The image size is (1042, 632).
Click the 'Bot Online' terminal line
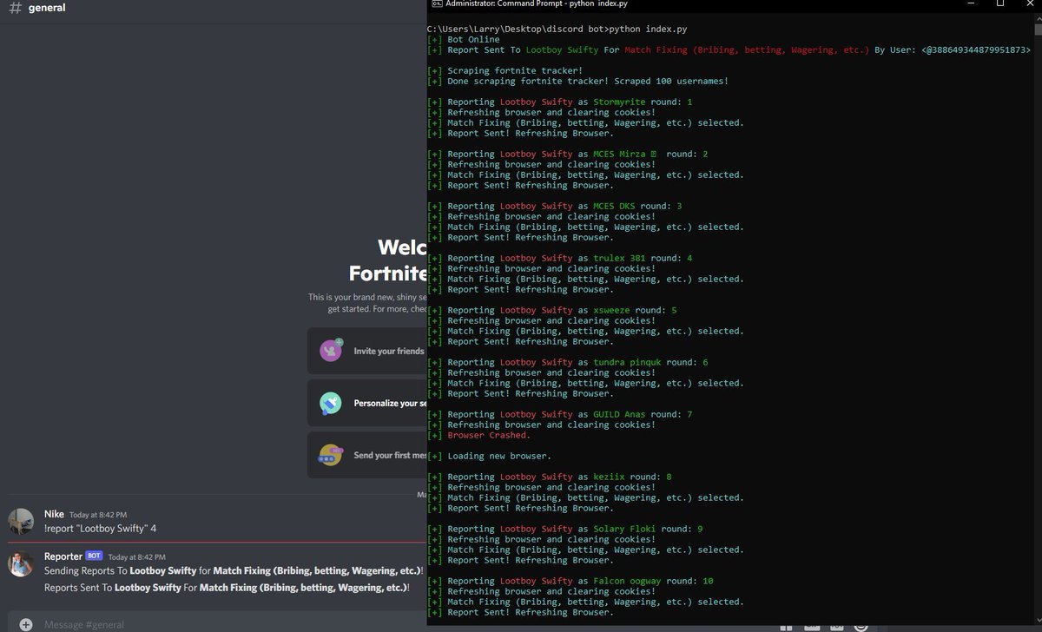point(464,40)
